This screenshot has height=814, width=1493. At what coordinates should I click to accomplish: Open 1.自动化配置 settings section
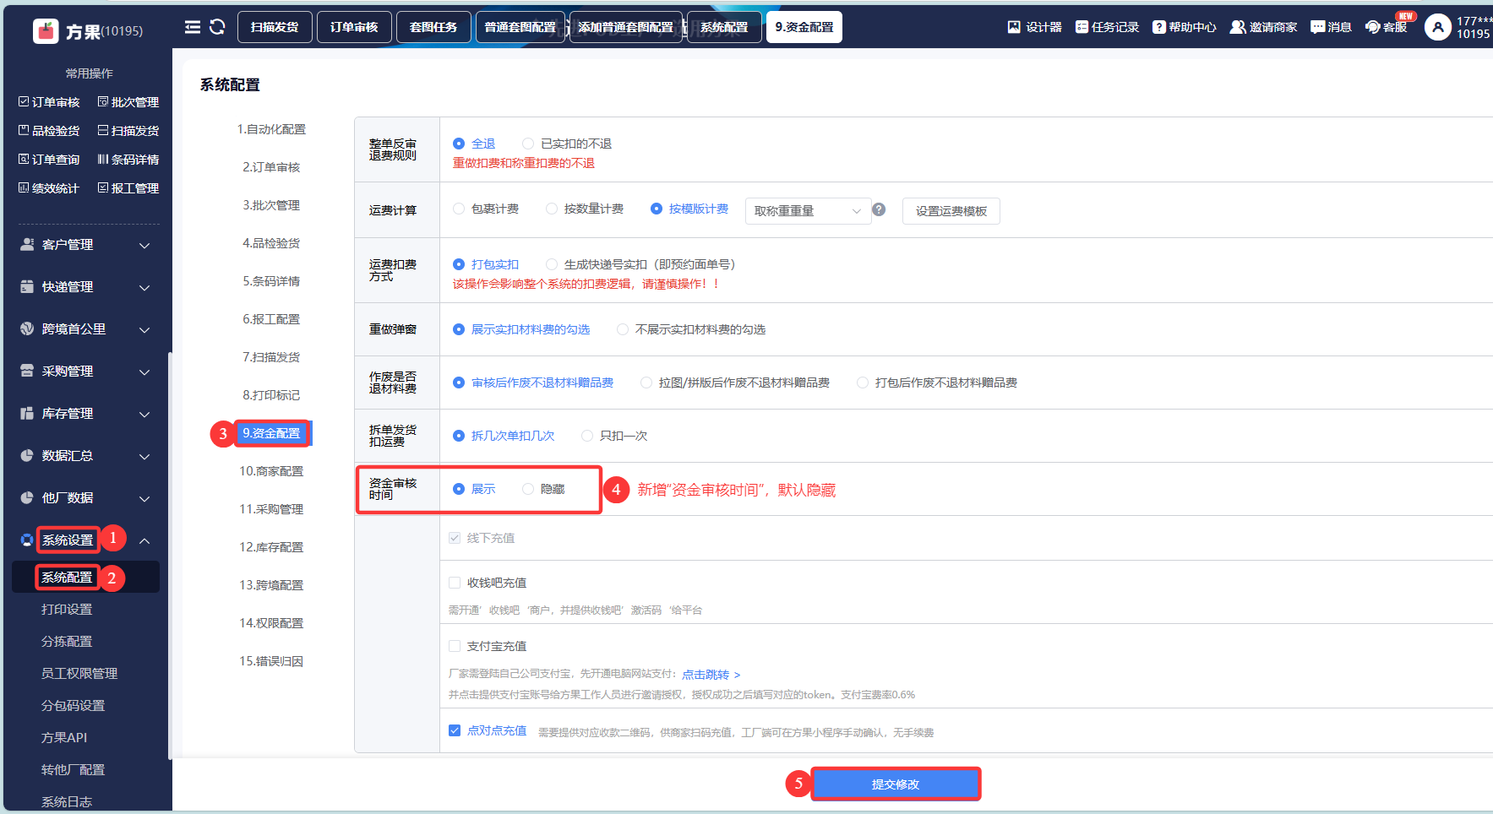271,129
